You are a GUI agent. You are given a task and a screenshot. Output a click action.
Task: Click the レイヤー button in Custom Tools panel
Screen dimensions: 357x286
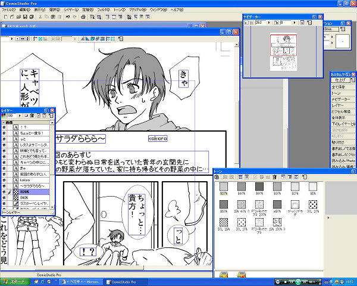[343, 105]
